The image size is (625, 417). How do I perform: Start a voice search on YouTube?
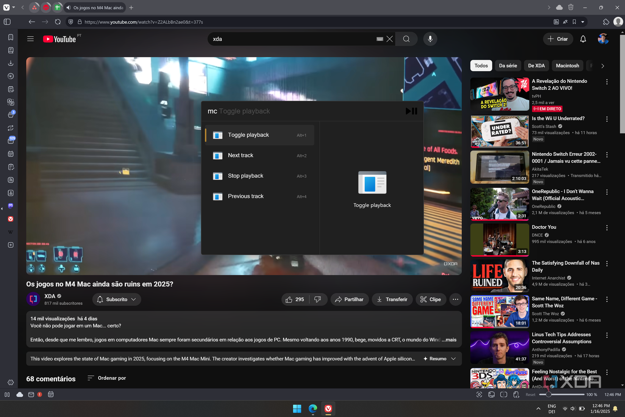(x=430, y=39)
